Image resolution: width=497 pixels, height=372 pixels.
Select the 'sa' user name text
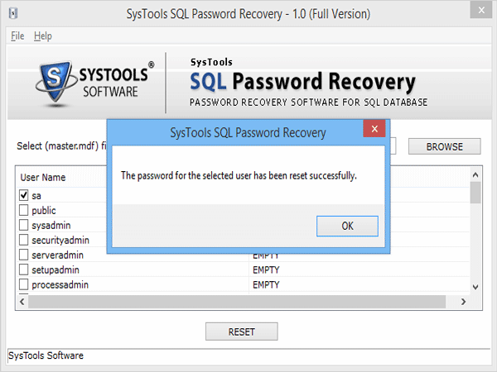36,196
